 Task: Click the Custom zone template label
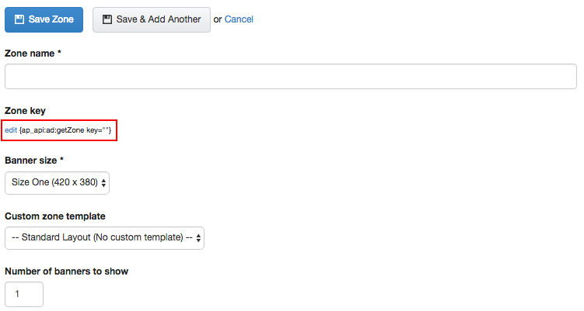point(55,216)
